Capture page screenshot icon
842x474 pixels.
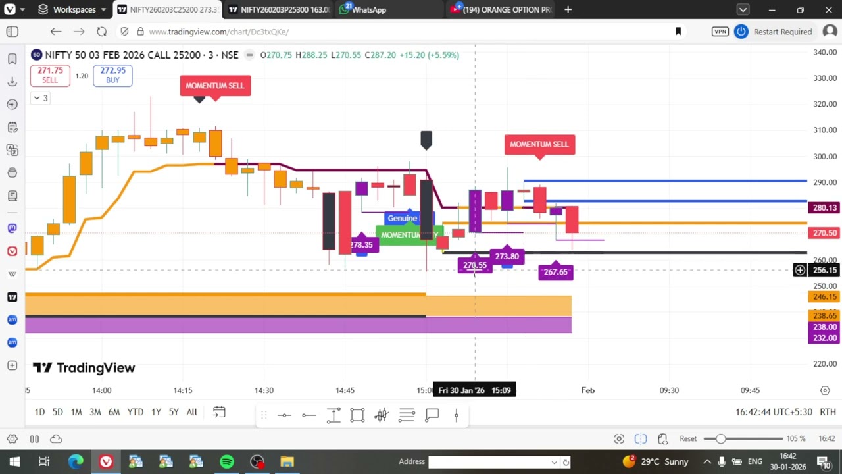click(619, 439)
